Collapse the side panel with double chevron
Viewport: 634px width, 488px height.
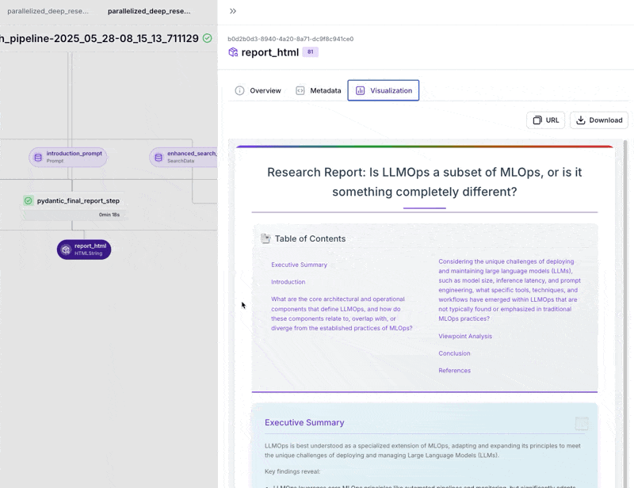click(232, 11)
